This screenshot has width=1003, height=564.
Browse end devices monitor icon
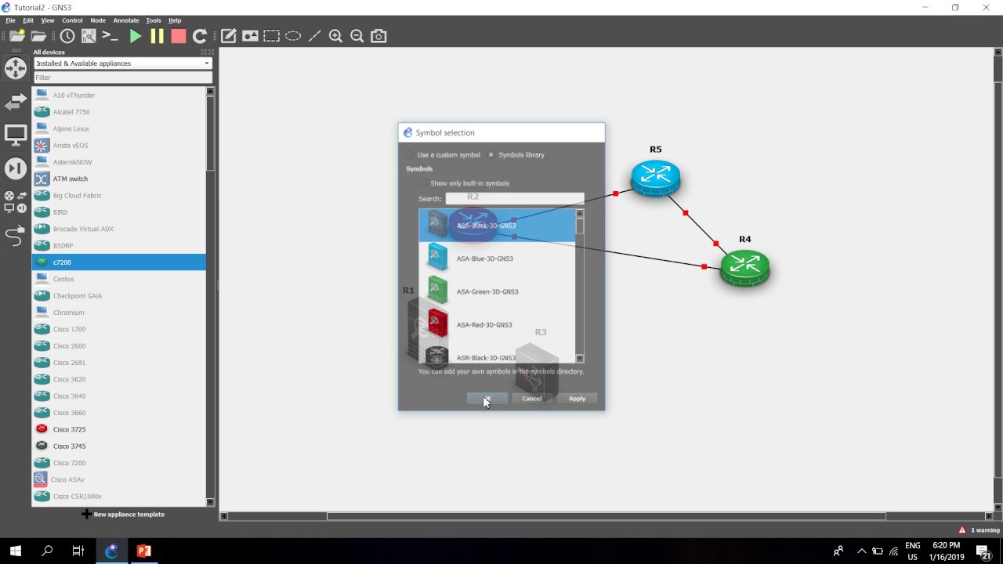point(16,135)
